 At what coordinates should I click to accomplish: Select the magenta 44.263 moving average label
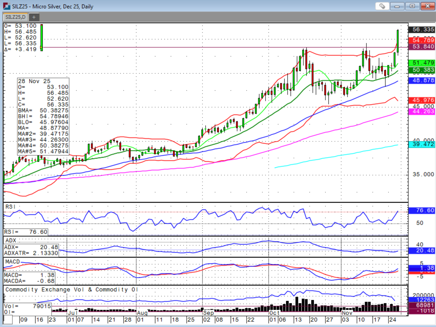[422, 112]
